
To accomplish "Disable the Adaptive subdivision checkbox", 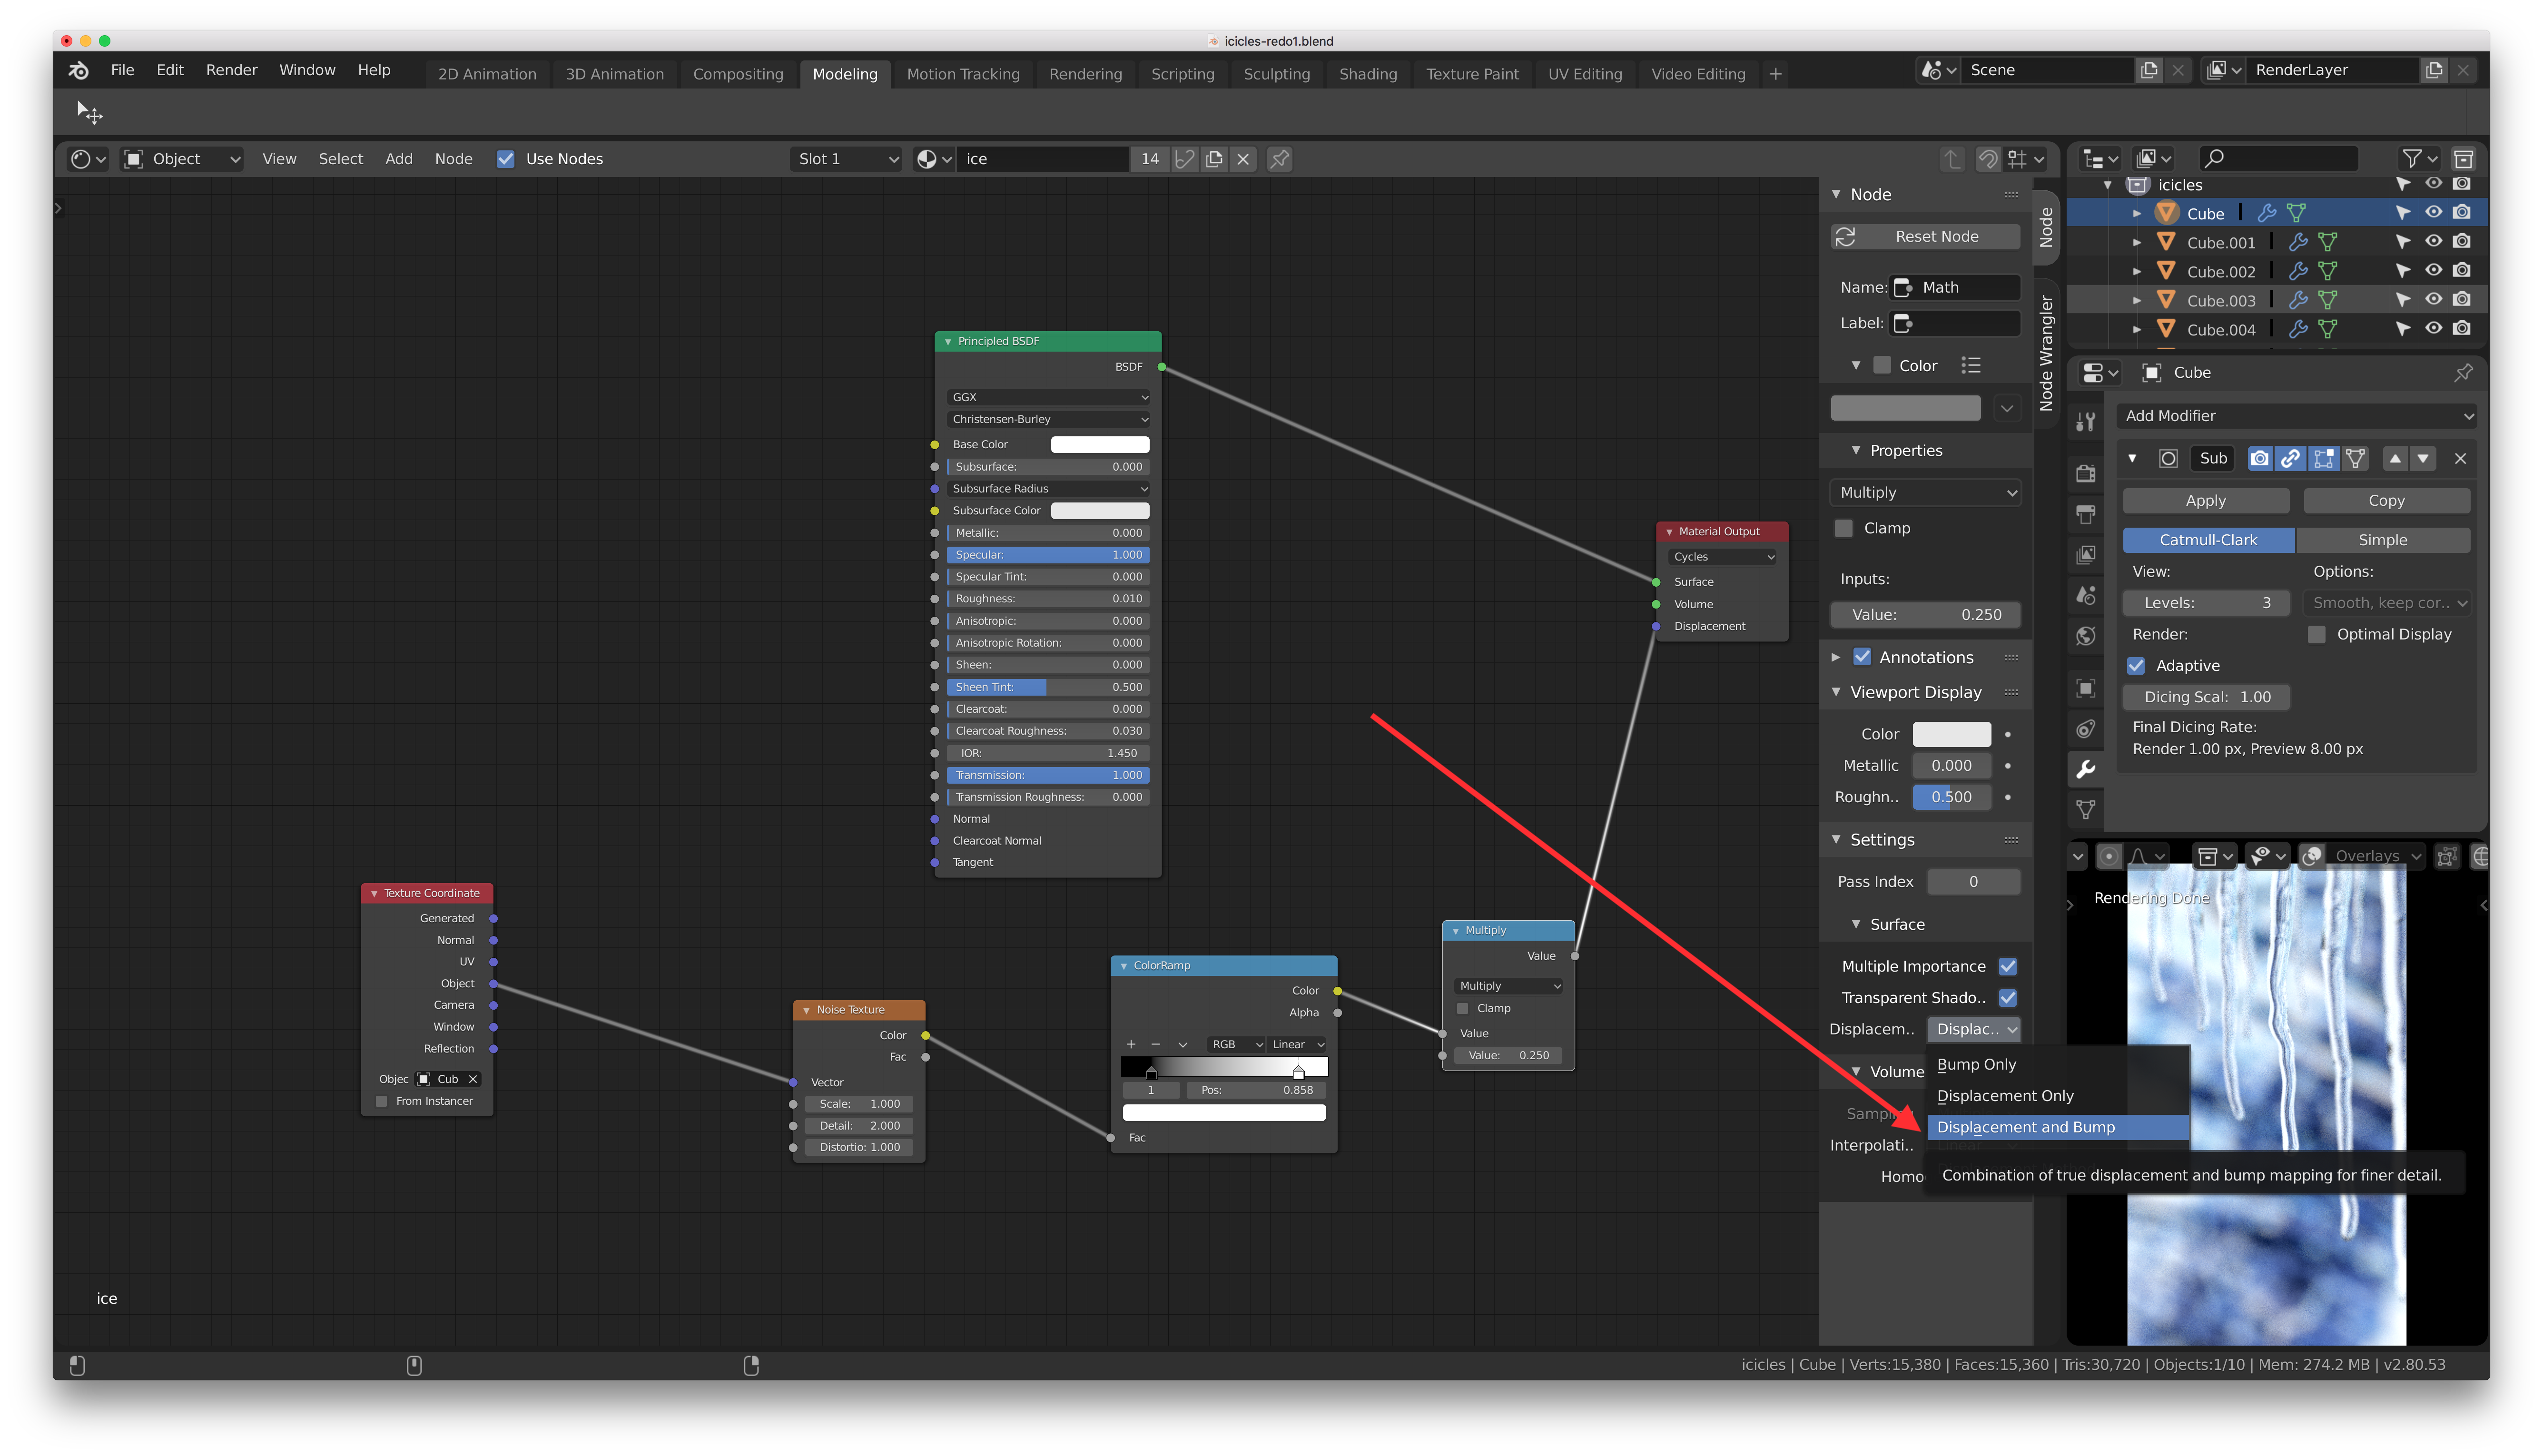I will 2136,666.
